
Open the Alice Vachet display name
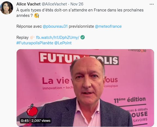28,4
